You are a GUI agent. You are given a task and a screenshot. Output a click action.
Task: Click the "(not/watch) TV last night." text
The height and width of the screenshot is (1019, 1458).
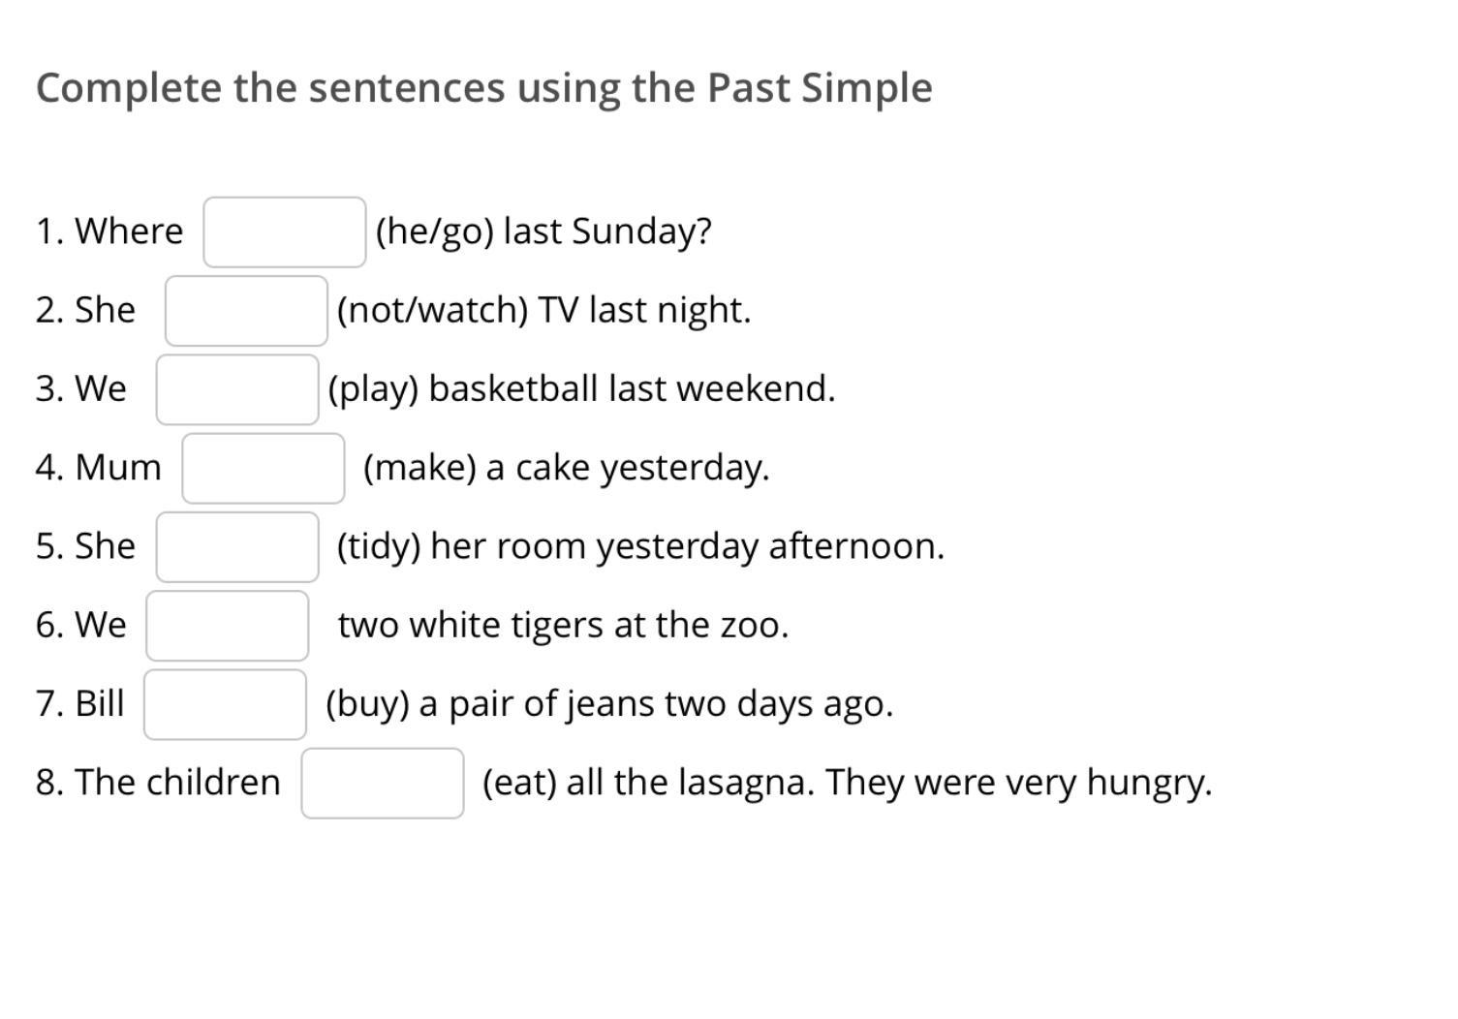pyautogui.click(x=543, y=311)
